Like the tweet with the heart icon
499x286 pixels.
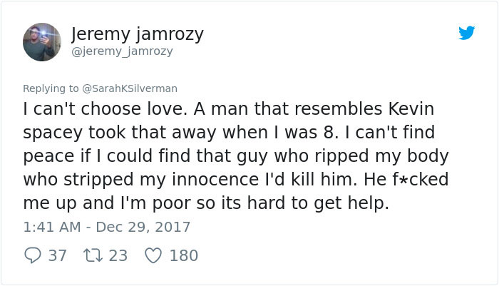(x=153, y=255)
